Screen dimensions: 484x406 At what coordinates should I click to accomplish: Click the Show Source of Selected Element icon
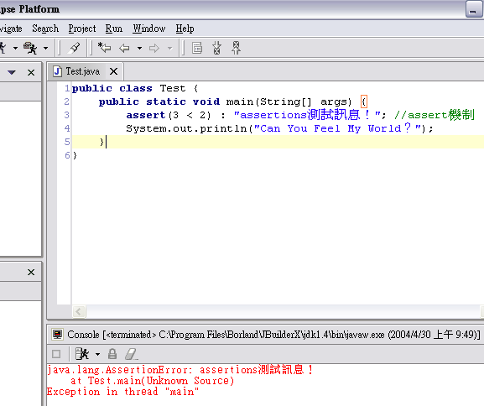coord(197,48)
